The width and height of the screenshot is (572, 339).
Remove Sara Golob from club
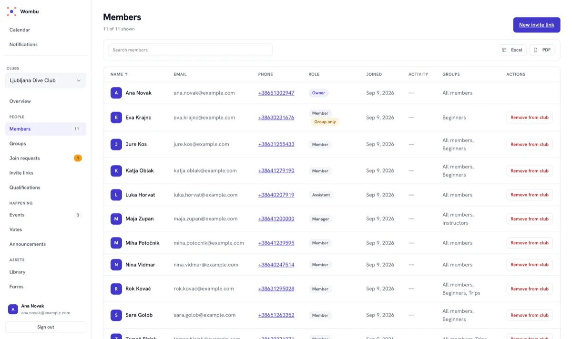click(530, 315)
